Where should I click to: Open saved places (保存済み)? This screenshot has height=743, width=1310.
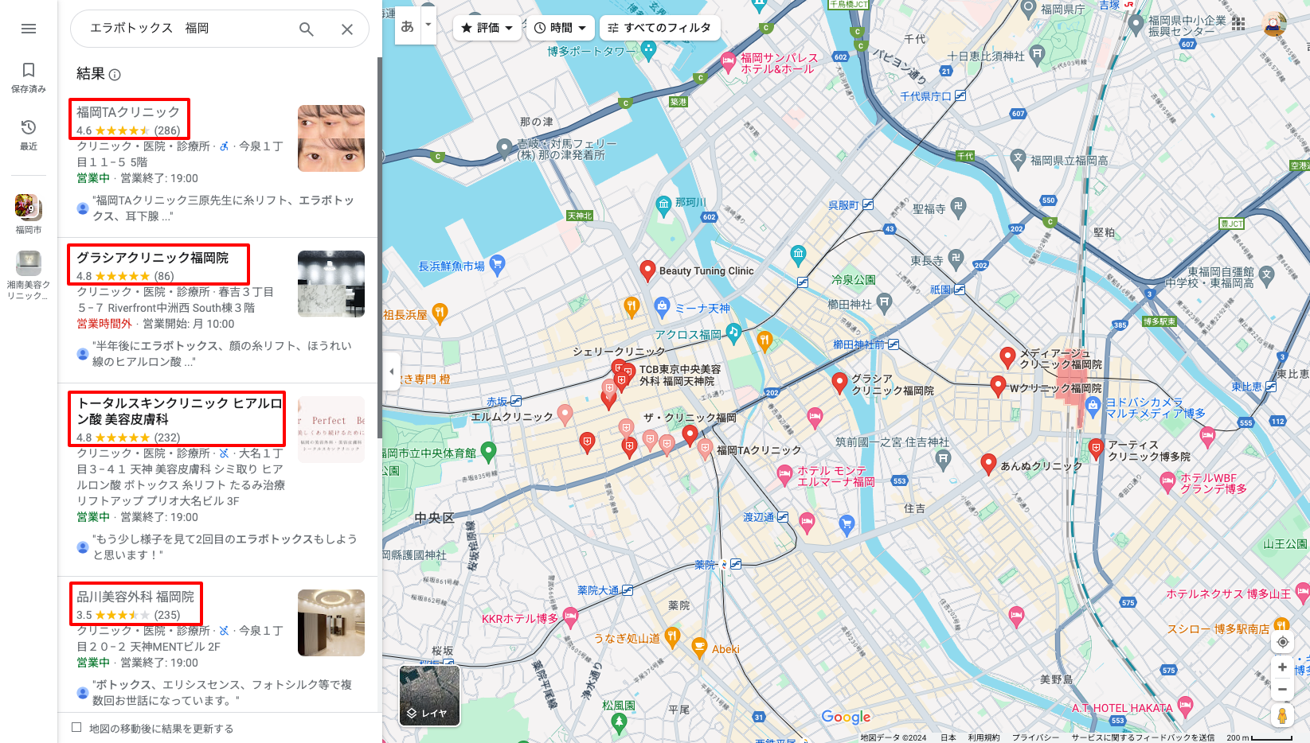click(x=29, y=78)
